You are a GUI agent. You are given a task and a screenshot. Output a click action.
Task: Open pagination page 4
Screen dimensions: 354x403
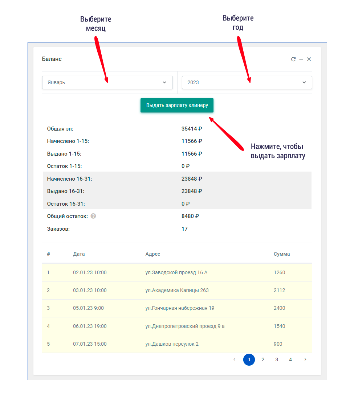(x=290, y=359)
